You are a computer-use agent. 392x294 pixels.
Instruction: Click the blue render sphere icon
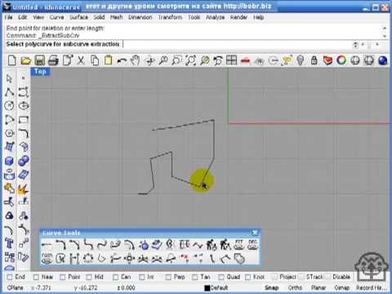pyautogui.click(x=383, y=60)
